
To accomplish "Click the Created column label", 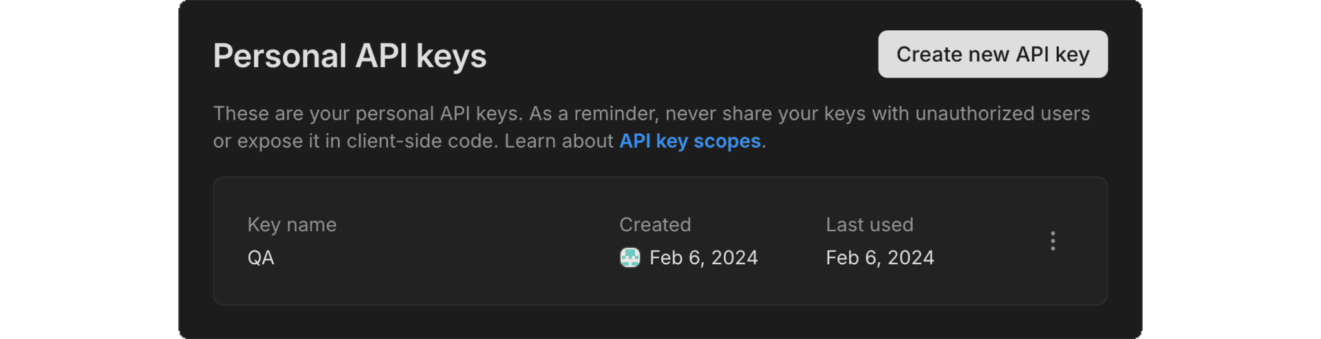I will tap(654, 225).
